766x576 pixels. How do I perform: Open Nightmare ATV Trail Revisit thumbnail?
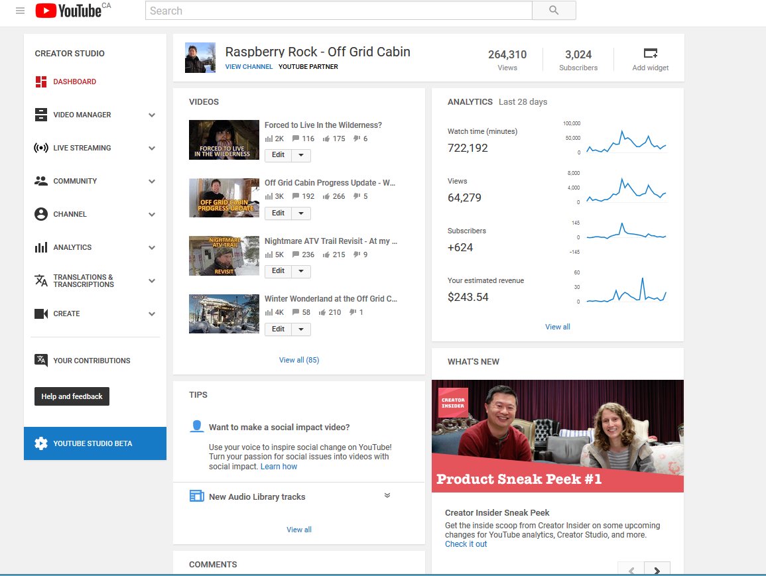pyautogui.click(x=224, y=256)
